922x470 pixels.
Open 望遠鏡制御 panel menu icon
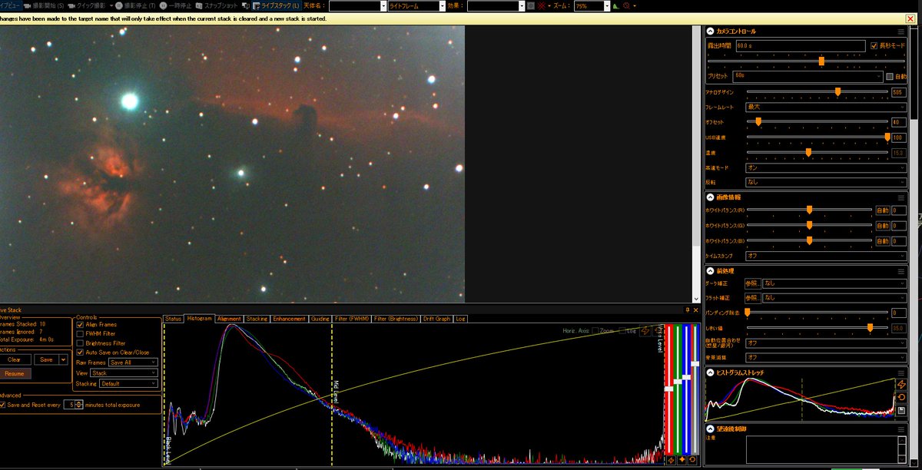tap(901, 429)
